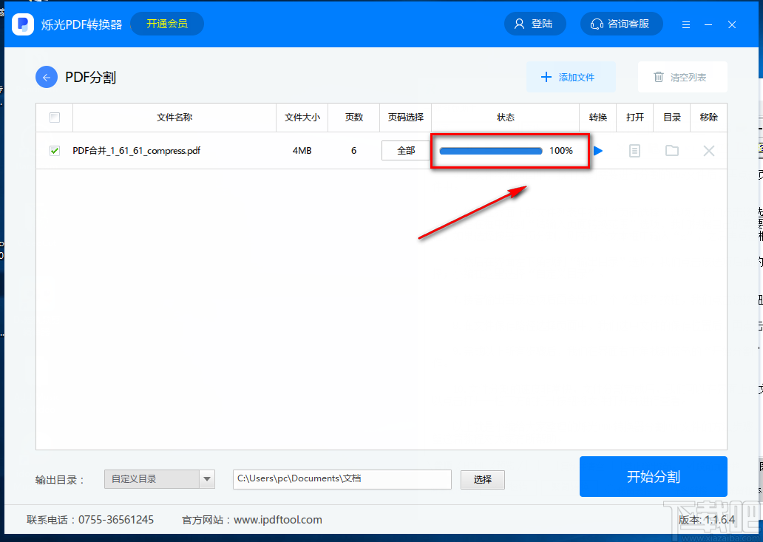Click the 登陆 login menu item

click(535, 23)
